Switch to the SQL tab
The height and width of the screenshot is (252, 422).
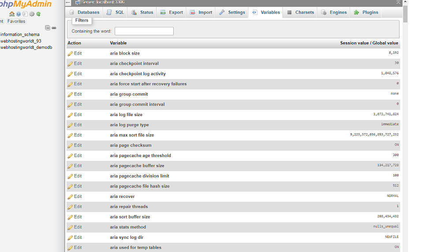coord(116,12)
